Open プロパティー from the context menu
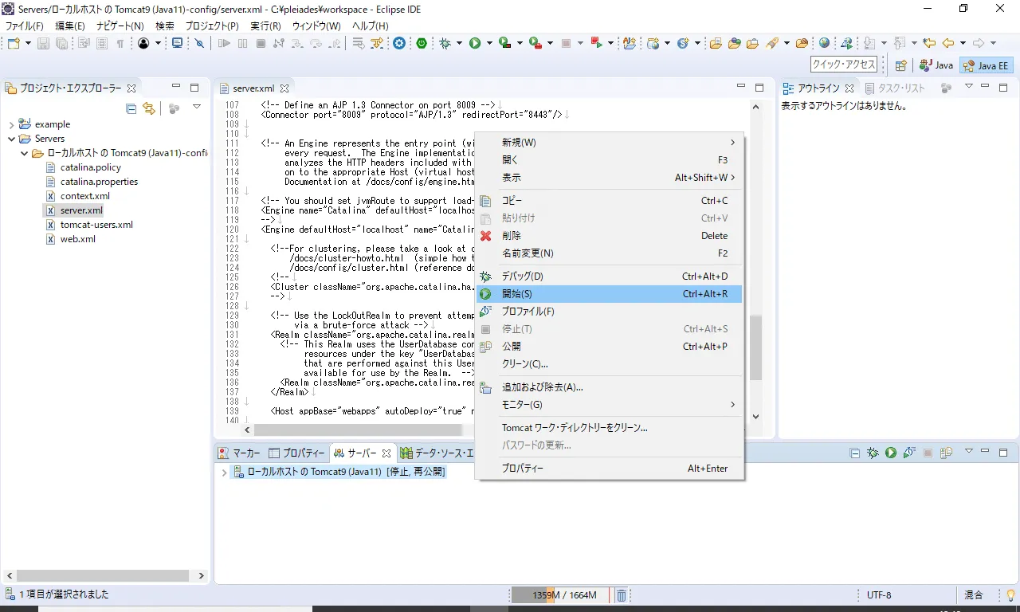This screenshot has width=1020, height=612. pyautogui.click(x=610, y=469)
